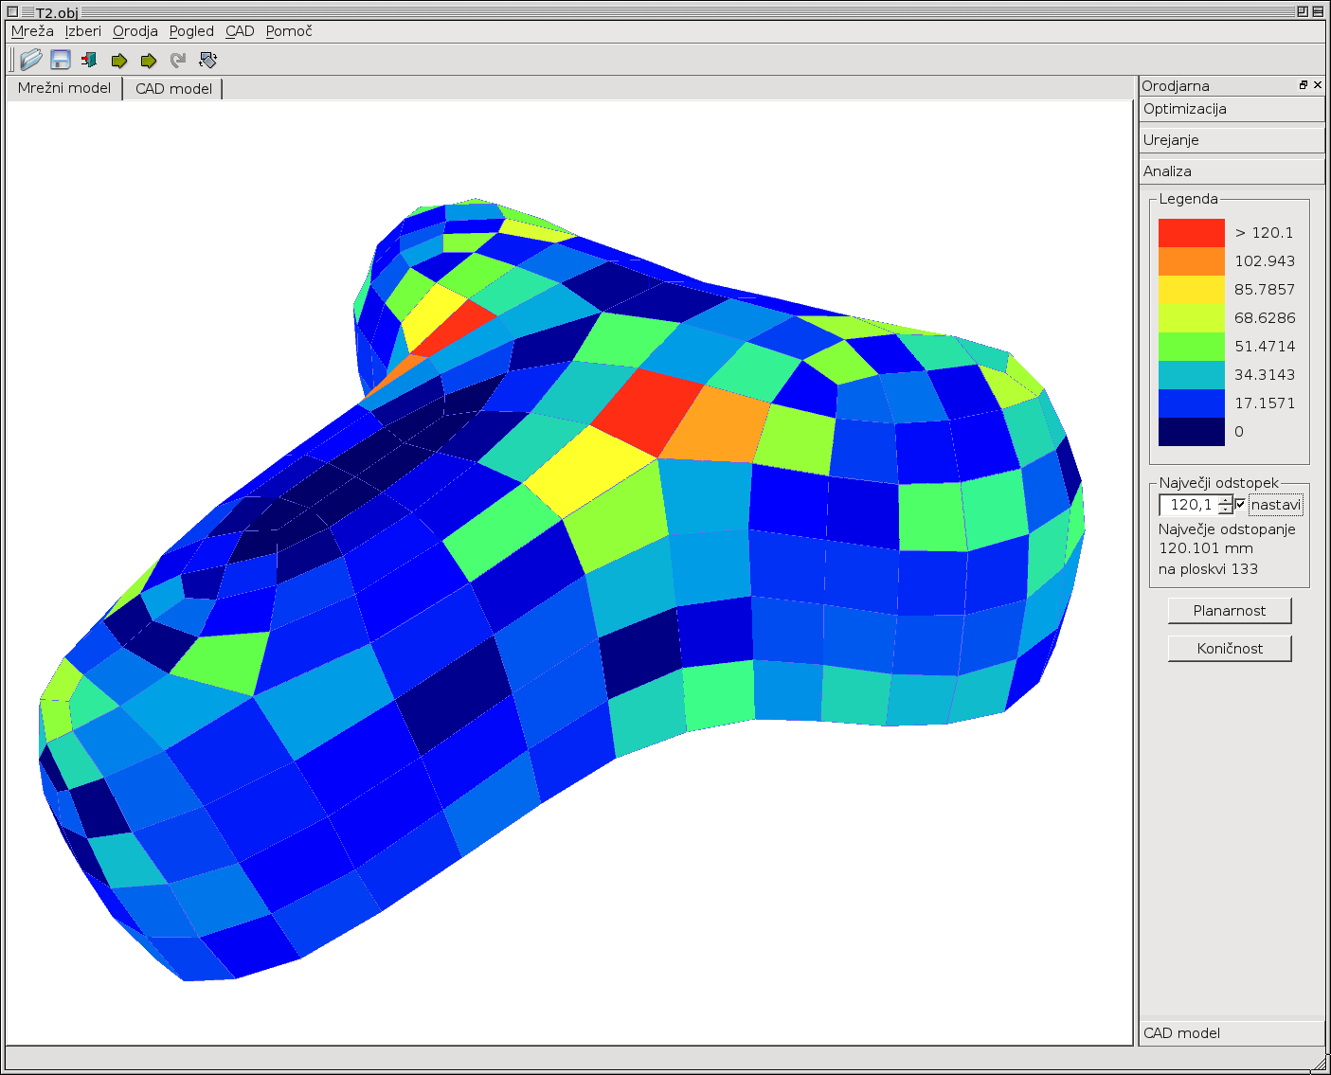1331x1075 pixels.
Task: Click the gray redo arrow icon
Action: pyautogui.click(x=178, y=61)
